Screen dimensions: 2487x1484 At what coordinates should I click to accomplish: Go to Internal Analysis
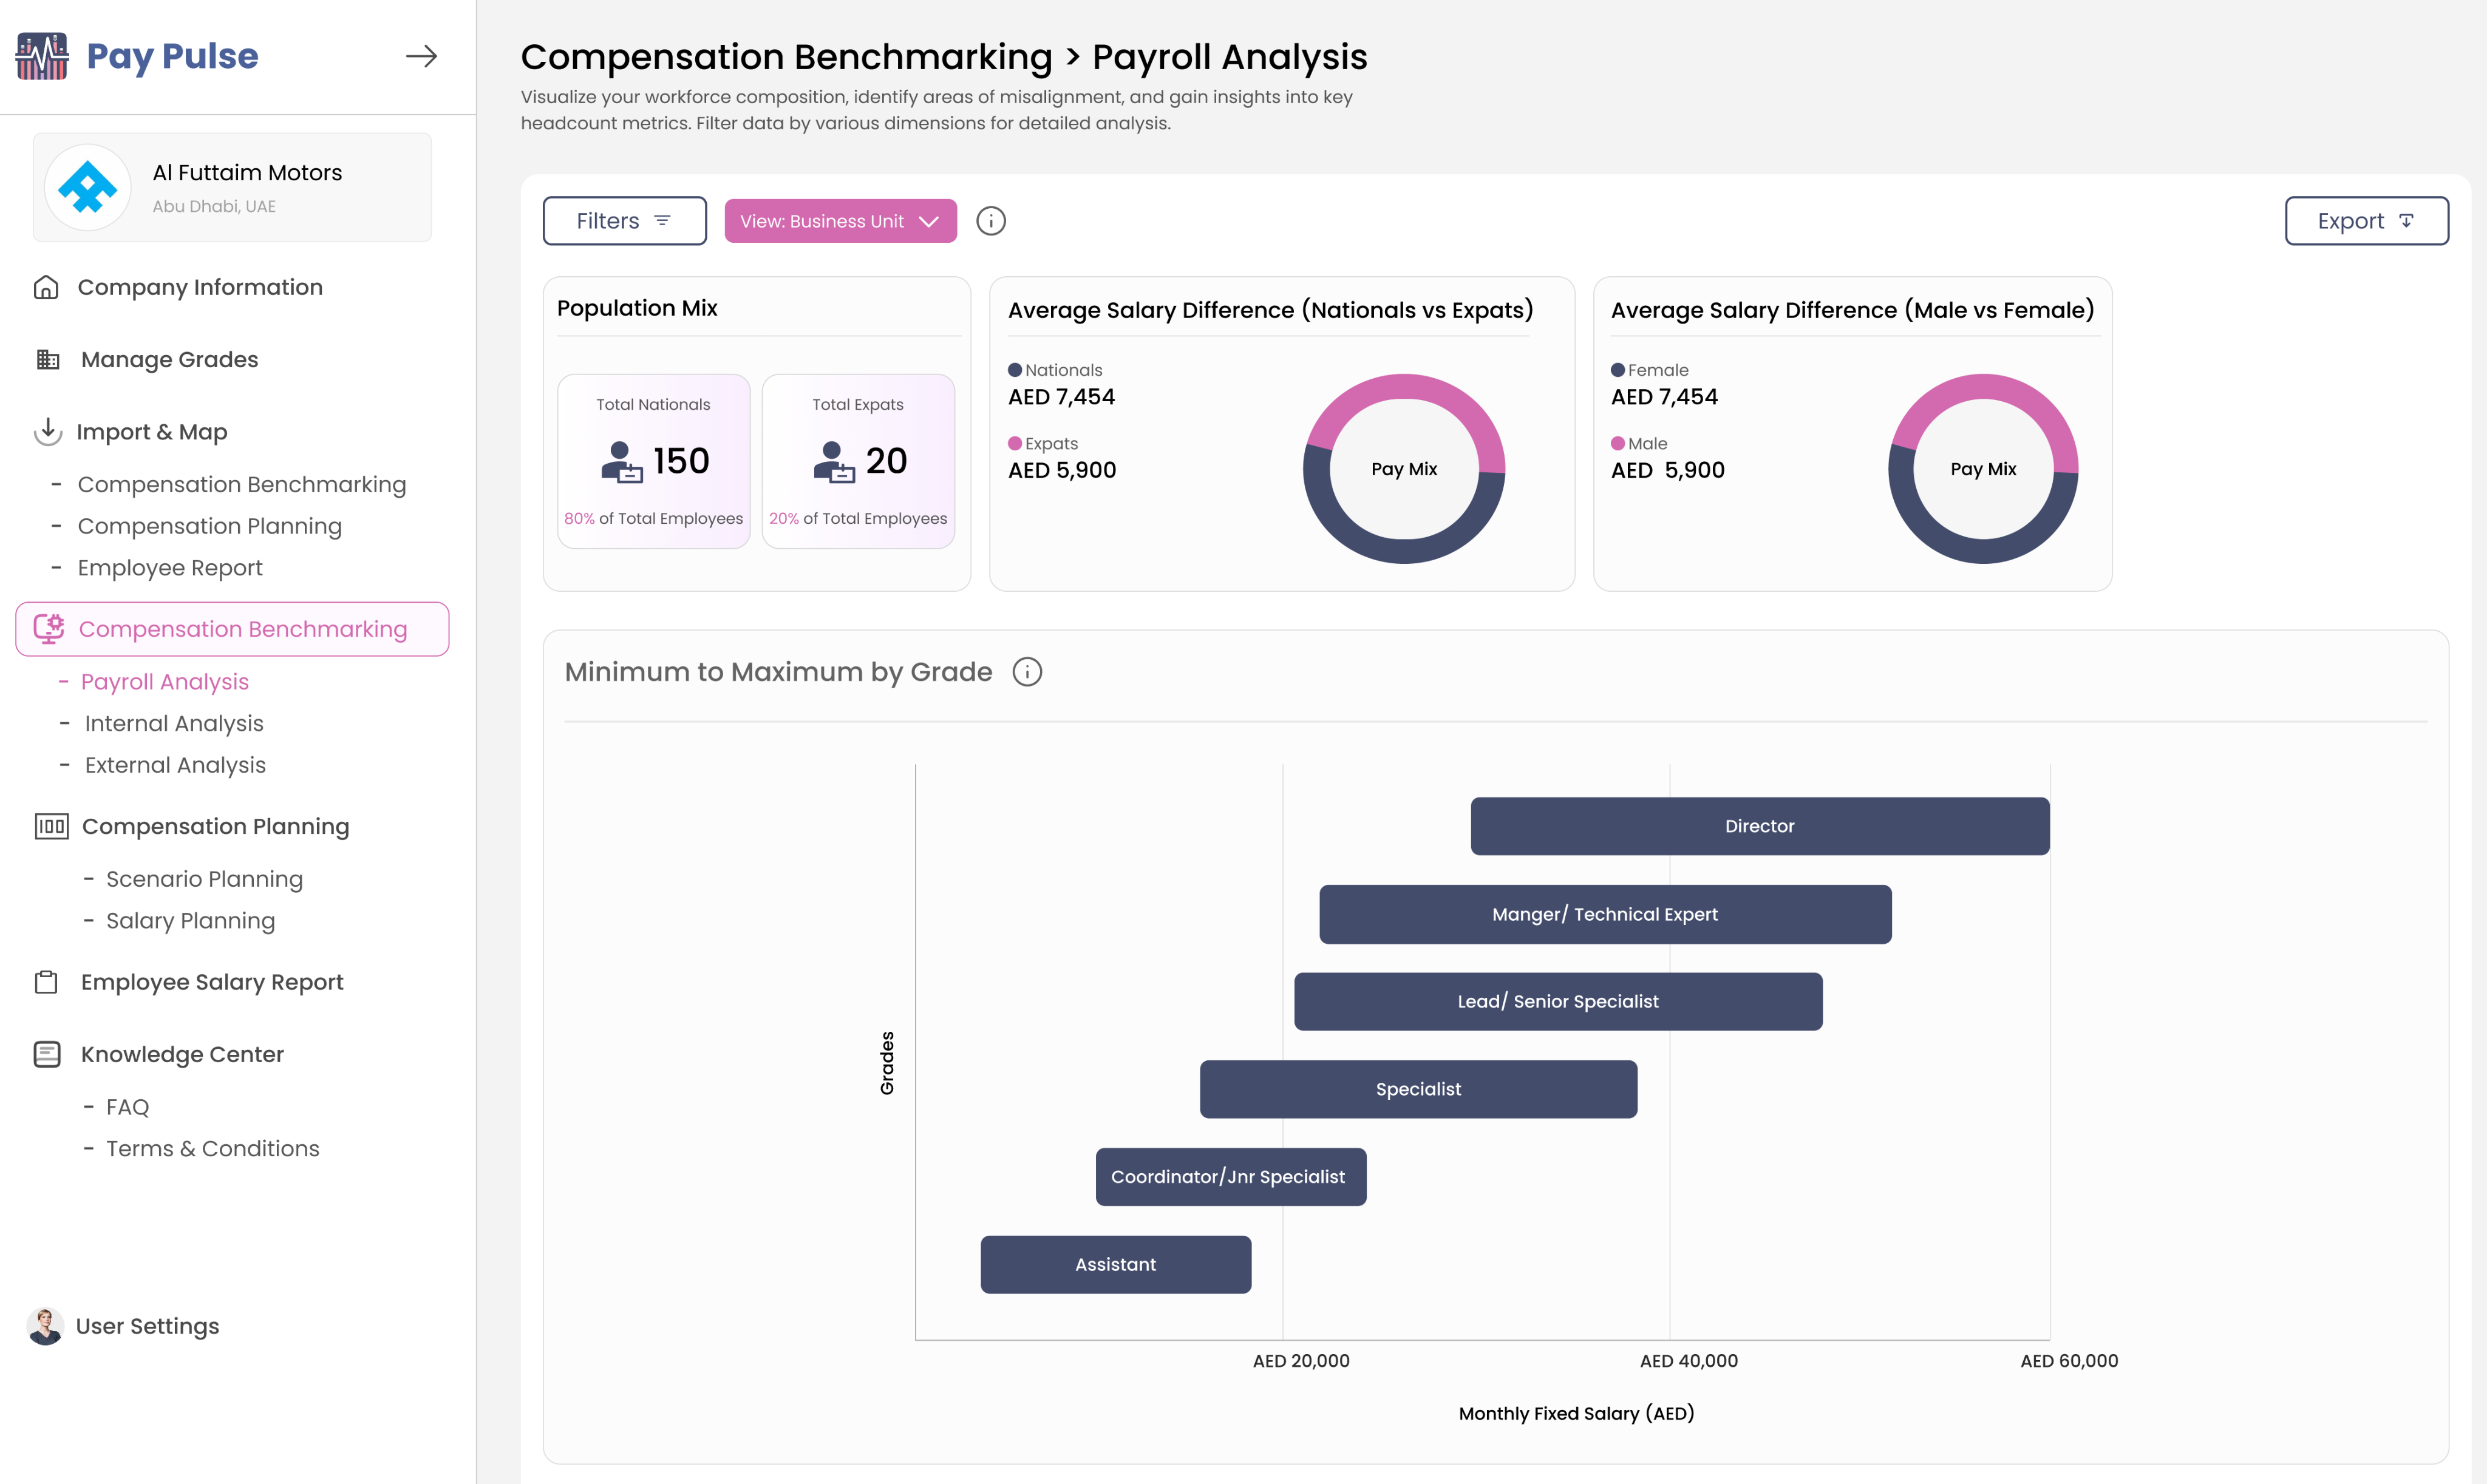click(174, 723)
